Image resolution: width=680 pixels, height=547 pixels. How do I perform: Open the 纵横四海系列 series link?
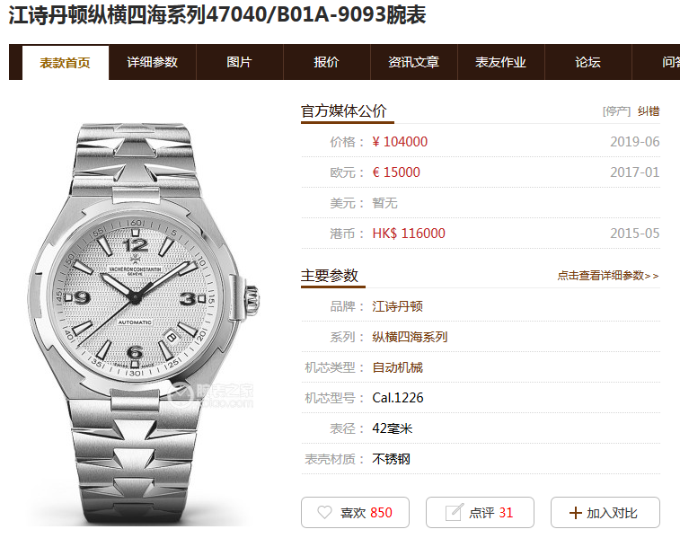pos(410,337)
